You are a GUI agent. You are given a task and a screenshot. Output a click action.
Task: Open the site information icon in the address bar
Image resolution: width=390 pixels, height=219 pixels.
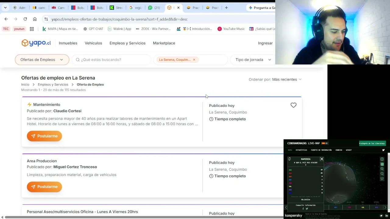pyautogui.click(x=46, y=19)
